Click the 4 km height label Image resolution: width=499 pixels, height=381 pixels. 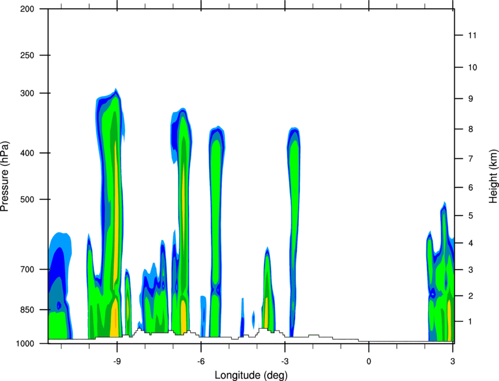click(470, 243)
